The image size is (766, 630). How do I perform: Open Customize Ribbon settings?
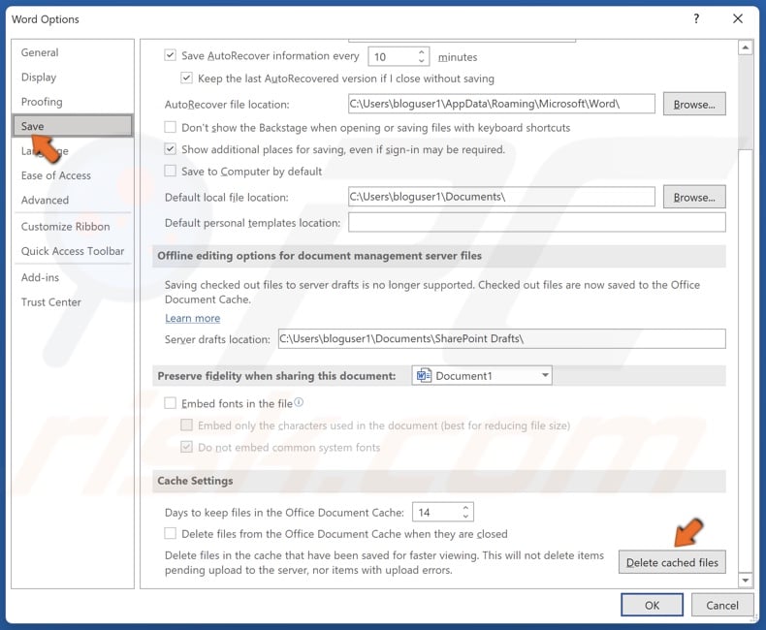[73, 227]
